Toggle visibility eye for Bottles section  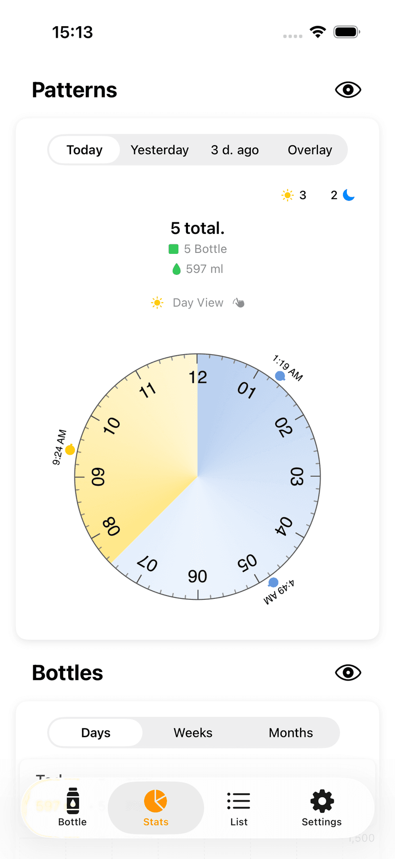point(348,672)
